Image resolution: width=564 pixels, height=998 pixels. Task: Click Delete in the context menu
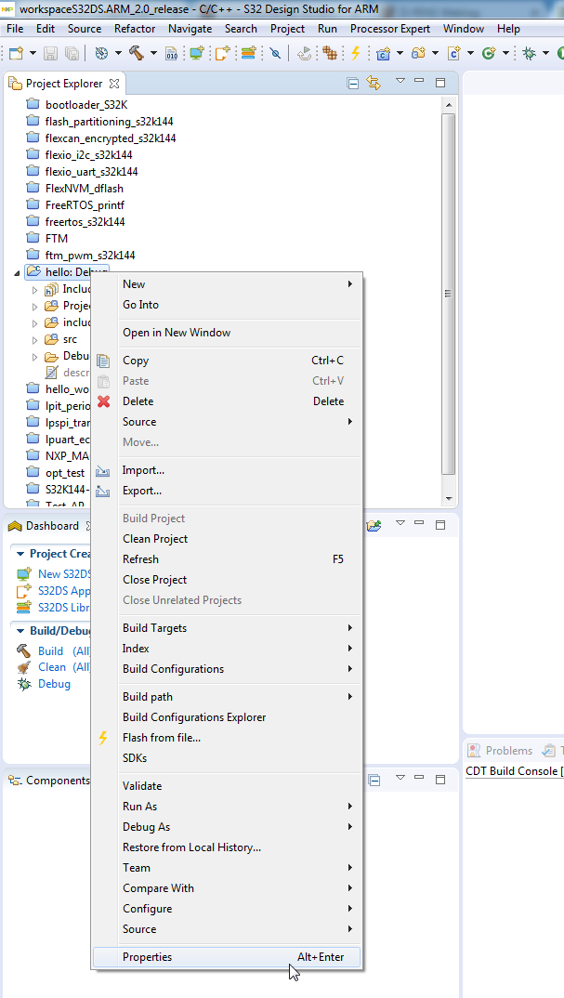[227, 401]
